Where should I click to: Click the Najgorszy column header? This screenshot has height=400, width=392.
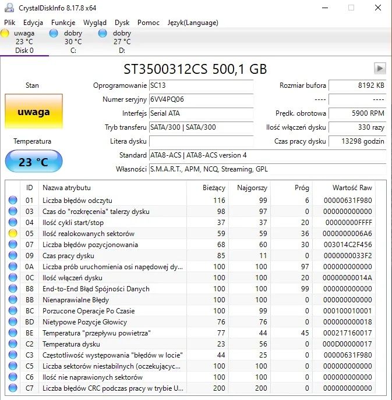tap(249, 188)
